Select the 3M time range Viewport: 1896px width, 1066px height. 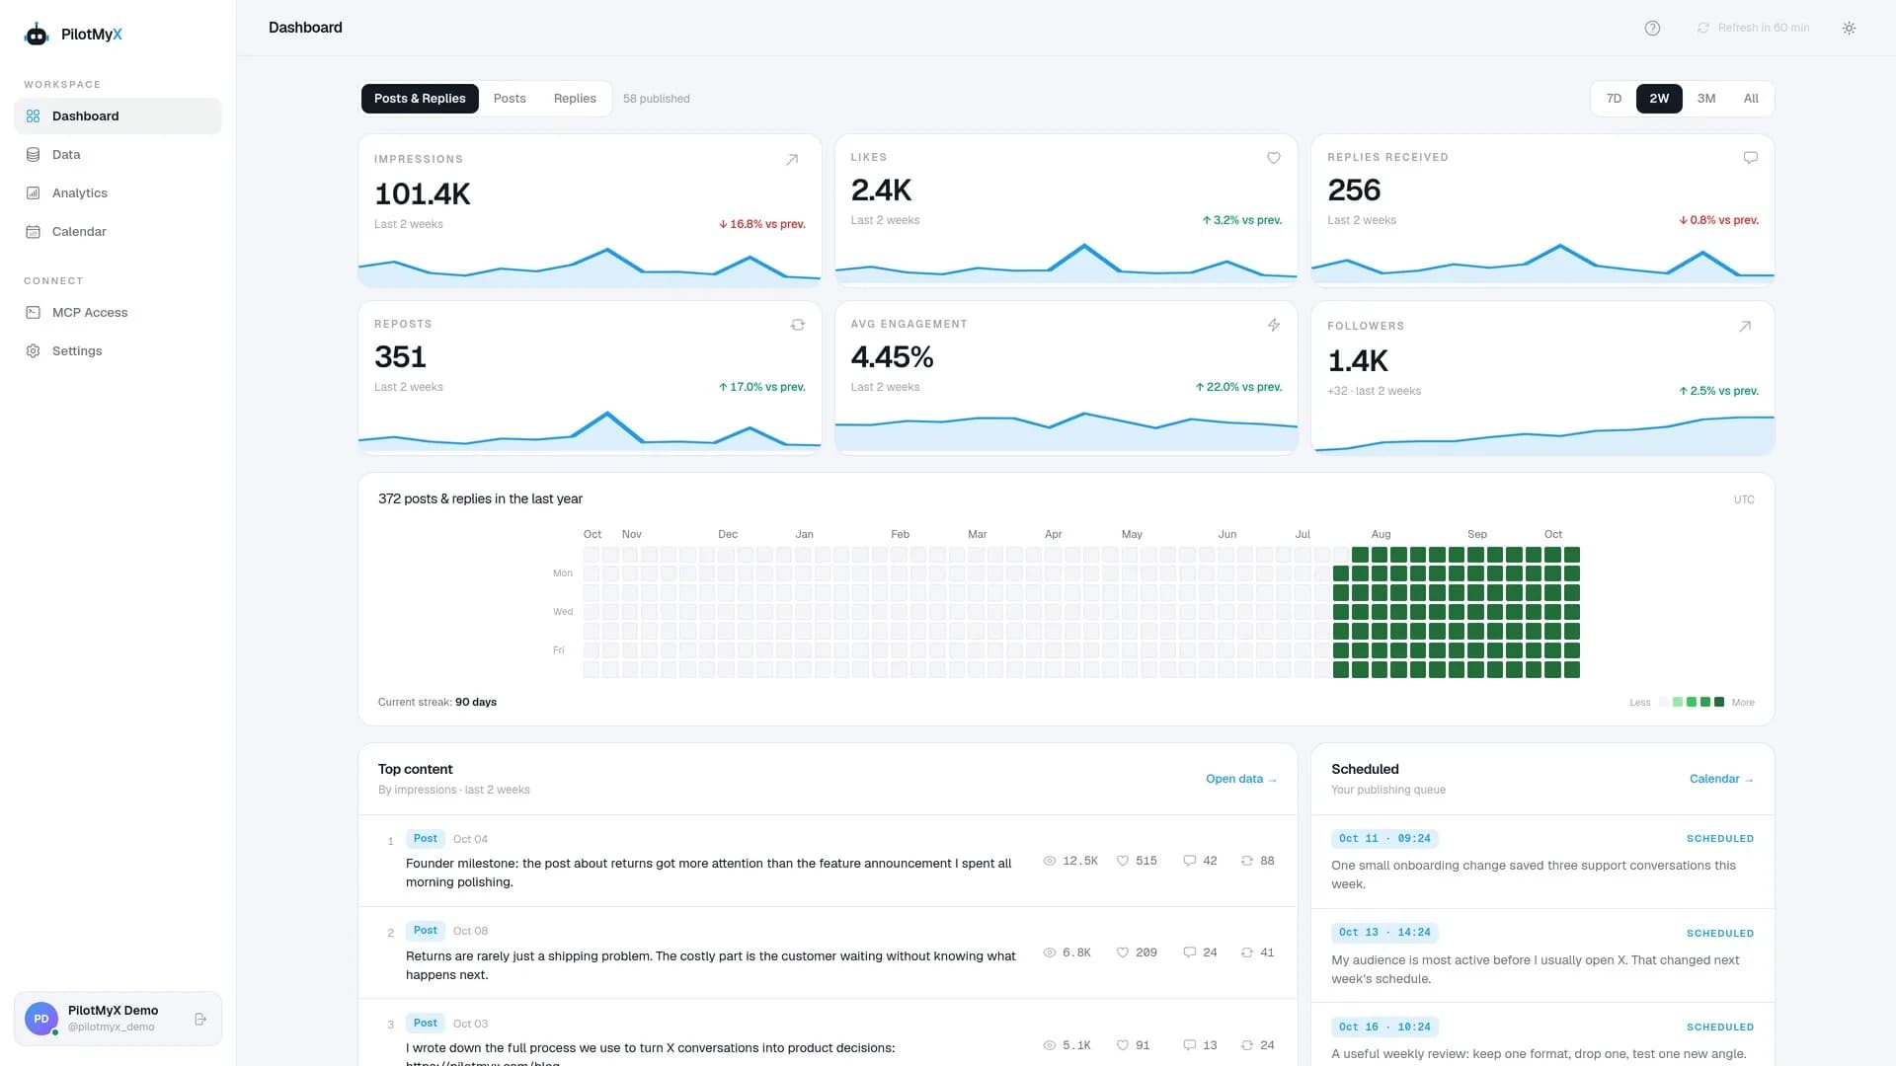(1706, 99)
